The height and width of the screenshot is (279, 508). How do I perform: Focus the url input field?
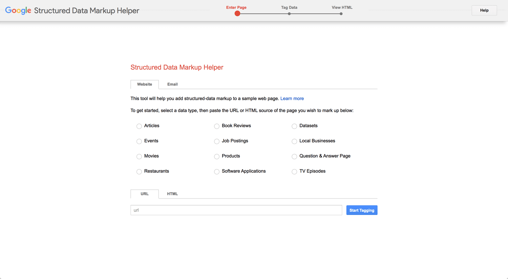[236, 210]
